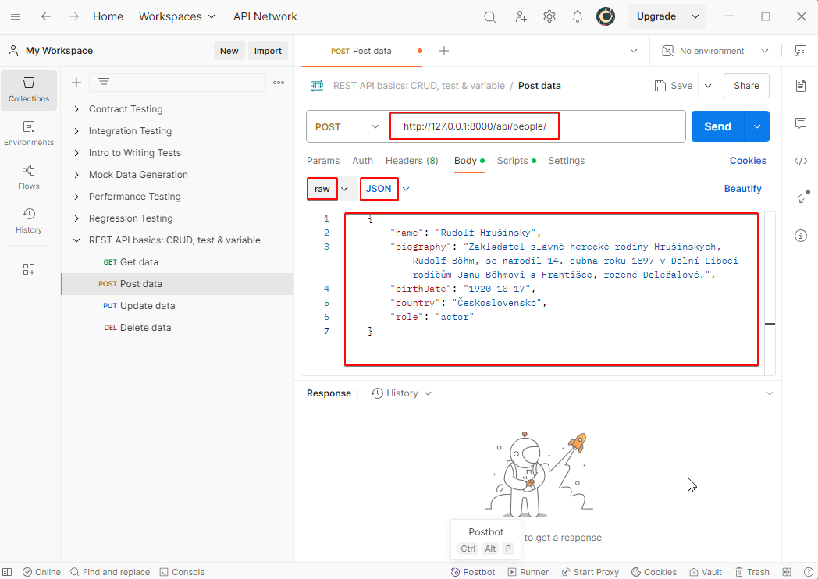Viewport: 818px width, 579px height.
Task: Click the Share button
Action: click(746, 86)
